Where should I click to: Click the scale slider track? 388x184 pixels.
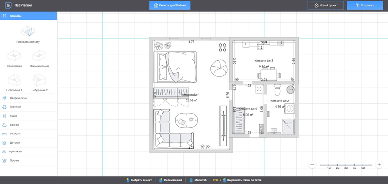click(345, 165)
